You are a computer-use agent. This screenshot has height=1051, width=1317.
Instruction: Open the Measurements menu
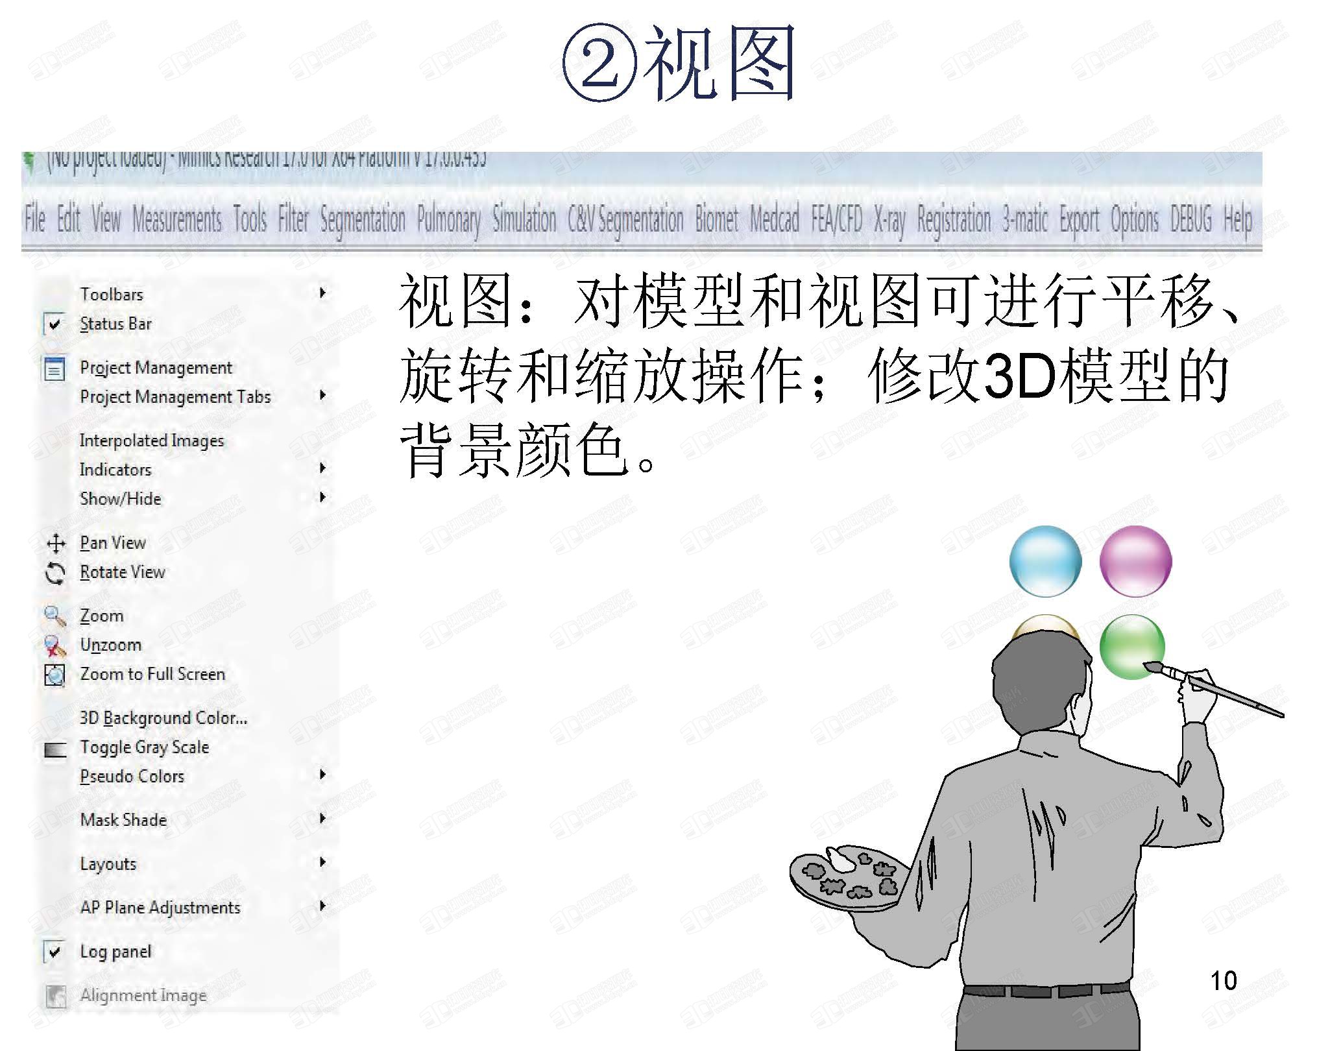(x=177, y=219)
